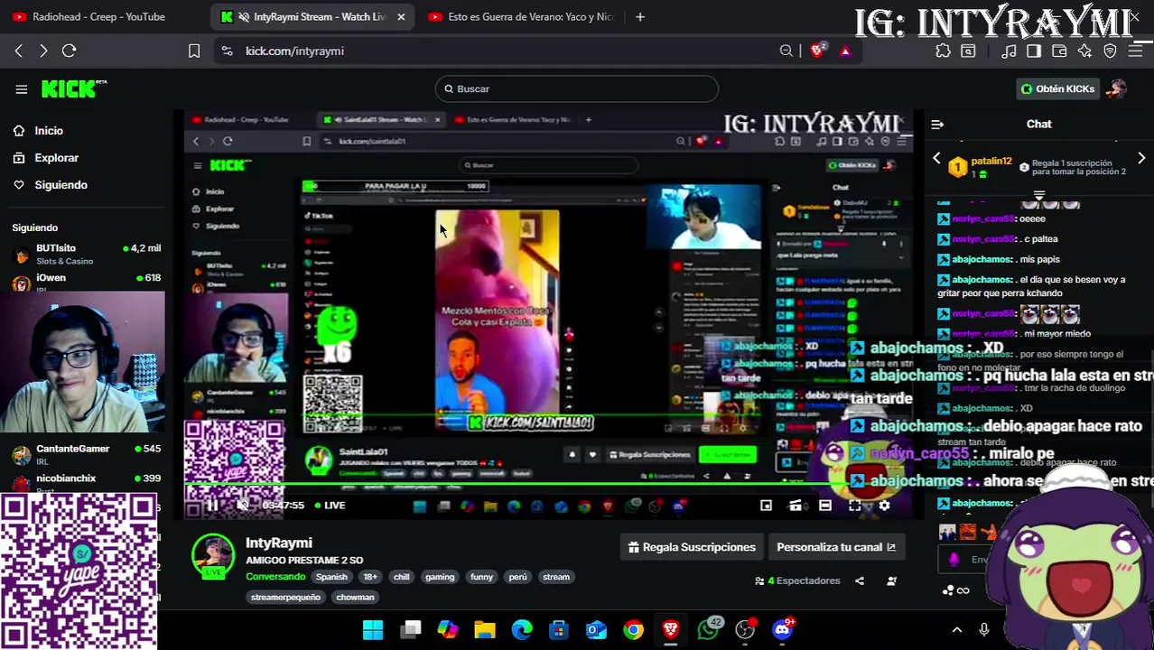Open the user profile avatar menu
The width and height of the screenshot is (1154, 650).
click(1117, 88)
